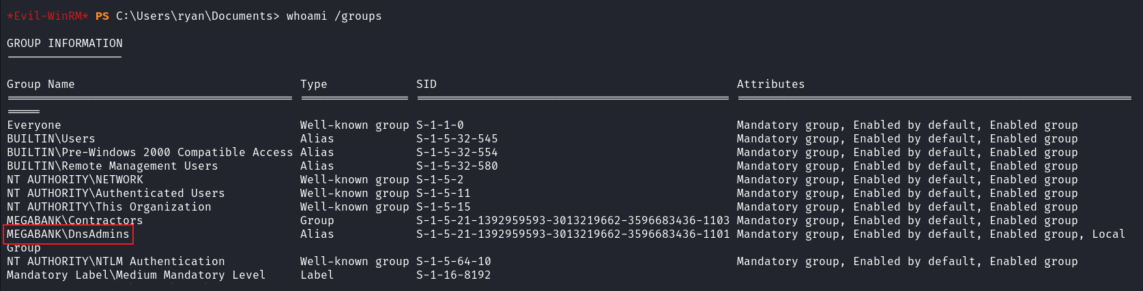Click the SID ending in 3596683436-1103
The image size is (1143, 291).
pyautogui.click(x=573, y=221)
